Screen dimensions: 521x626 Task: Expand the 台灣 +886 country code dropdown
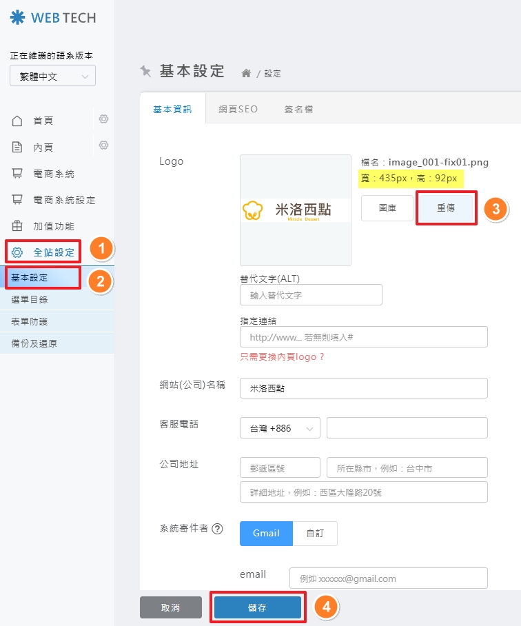[x=280, y=428]
